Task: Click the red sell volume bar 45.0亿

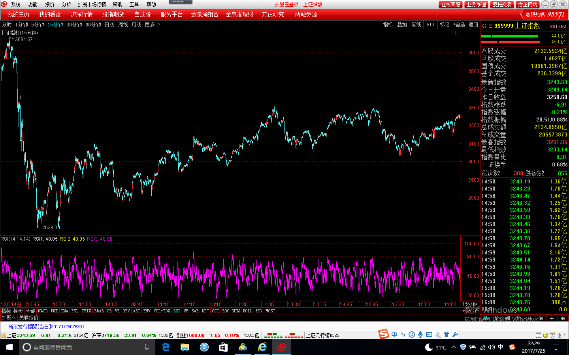Action: (x=510, y=42)
